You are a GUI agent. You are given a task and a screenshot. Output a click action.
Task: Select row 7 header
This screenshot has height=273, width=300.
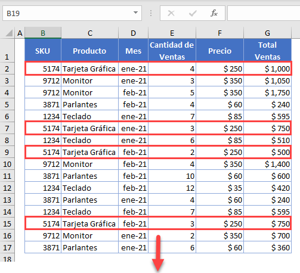[7, 128]
